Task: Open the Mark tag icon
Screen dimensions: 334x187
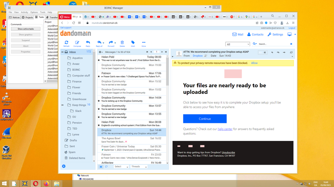Action: tap(133, 44)
